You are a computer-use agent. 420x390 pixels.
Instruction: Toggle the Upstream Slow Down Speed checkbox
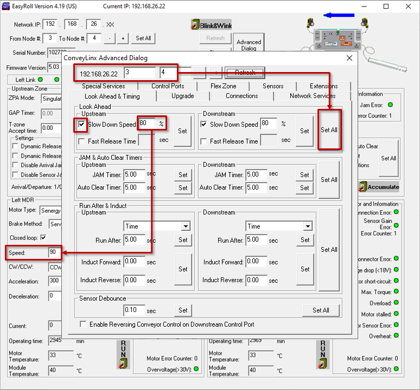[x=81, y=124]
